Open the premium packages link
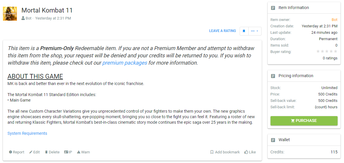This screenshot has width=344, height=163. pos(125,63)
